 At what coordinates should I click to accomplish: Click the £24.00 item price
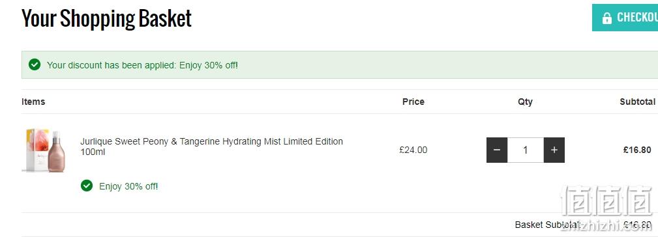(x=413, y=150)
